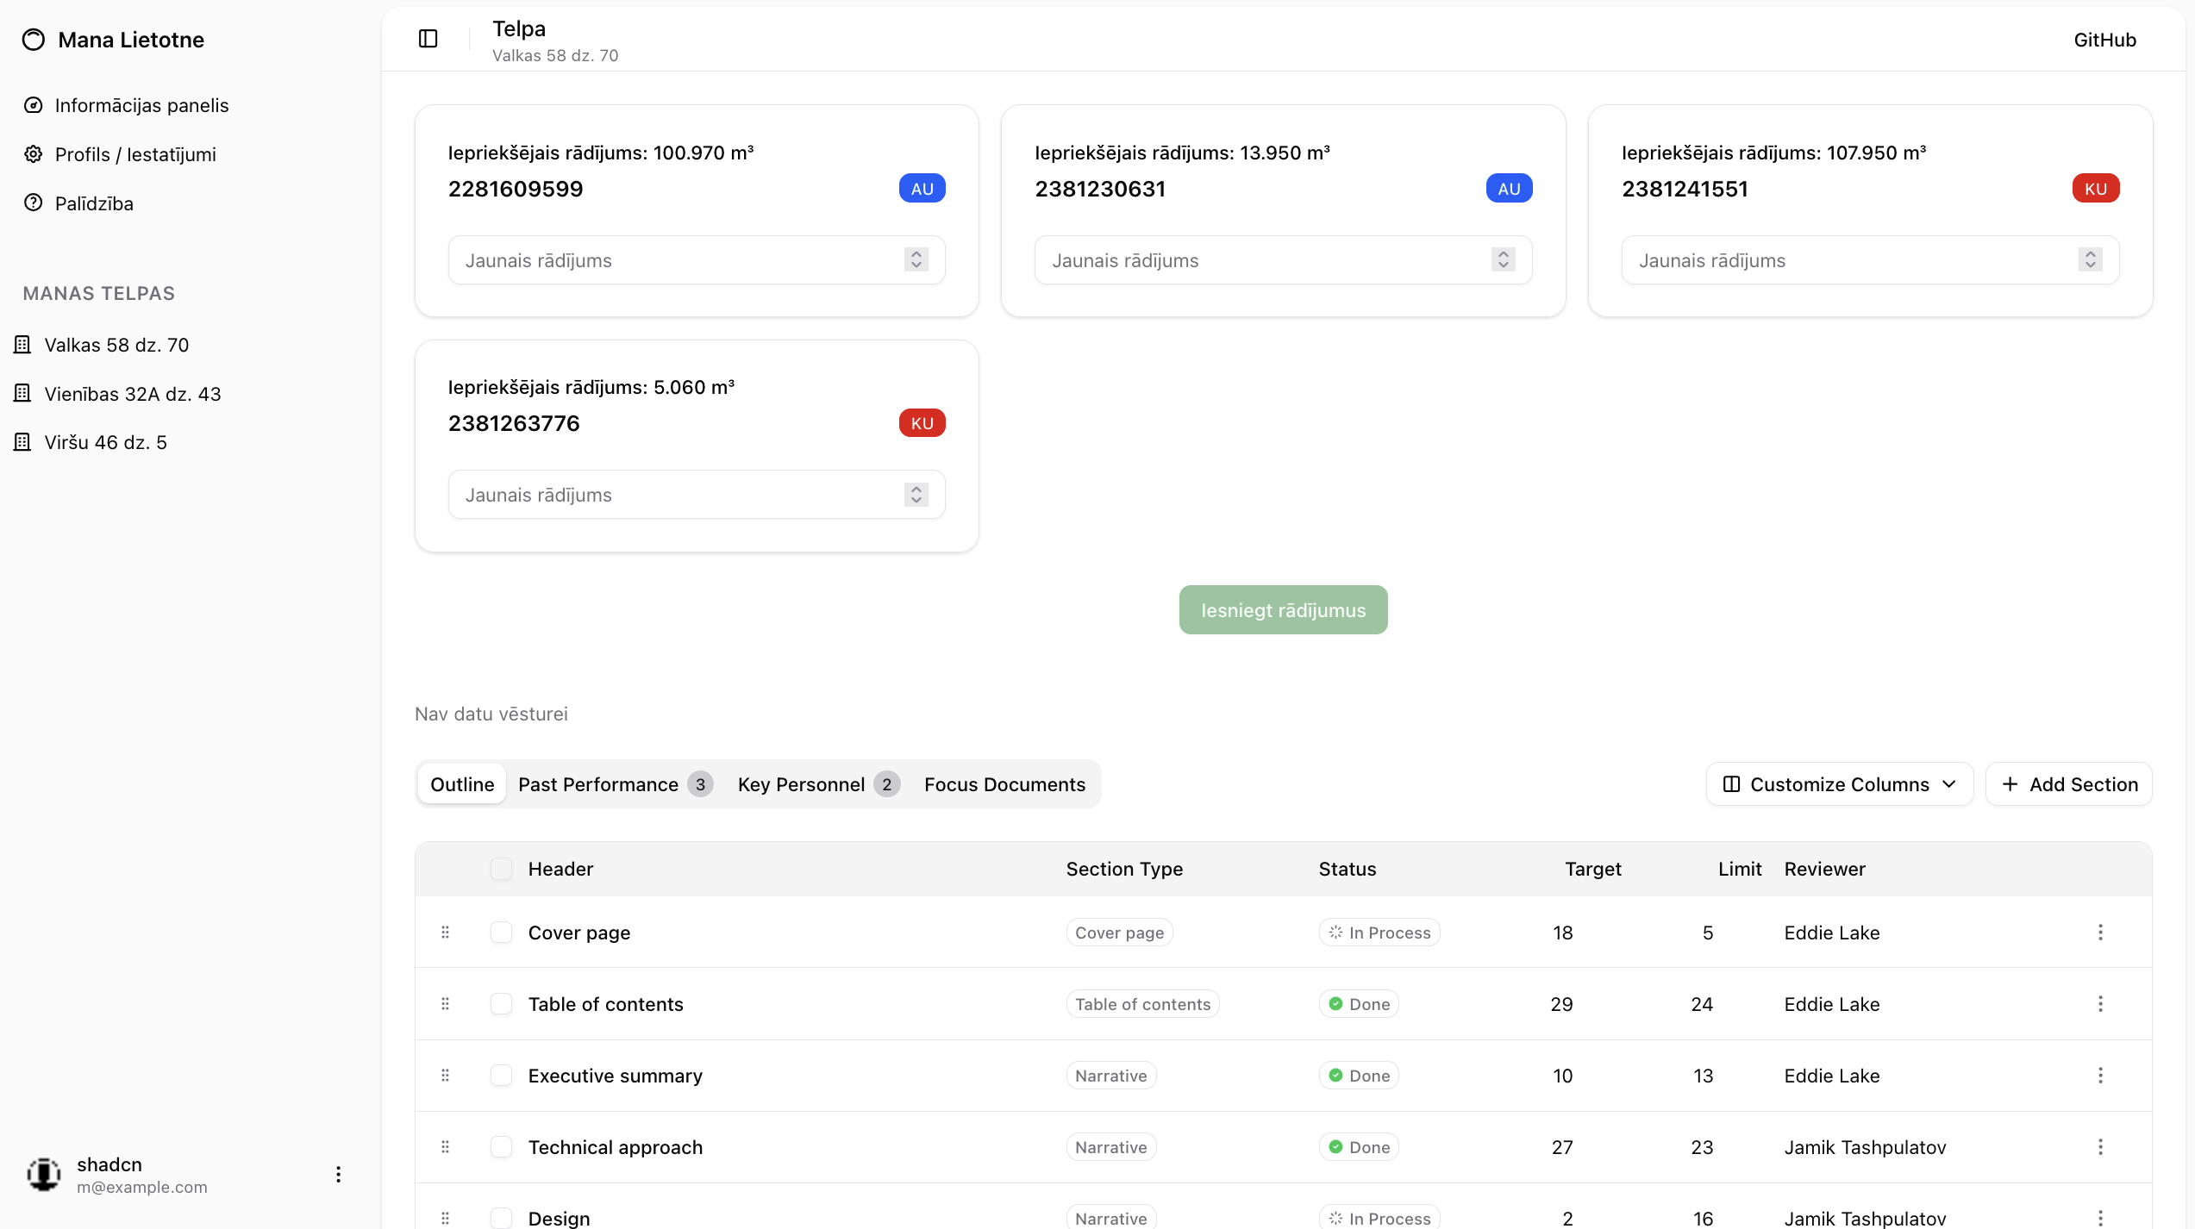Image resolution: width=2195 pixels, height=1229 pixels.
Task: Open row actions for Table of contents
Action: (2100, 1004)
